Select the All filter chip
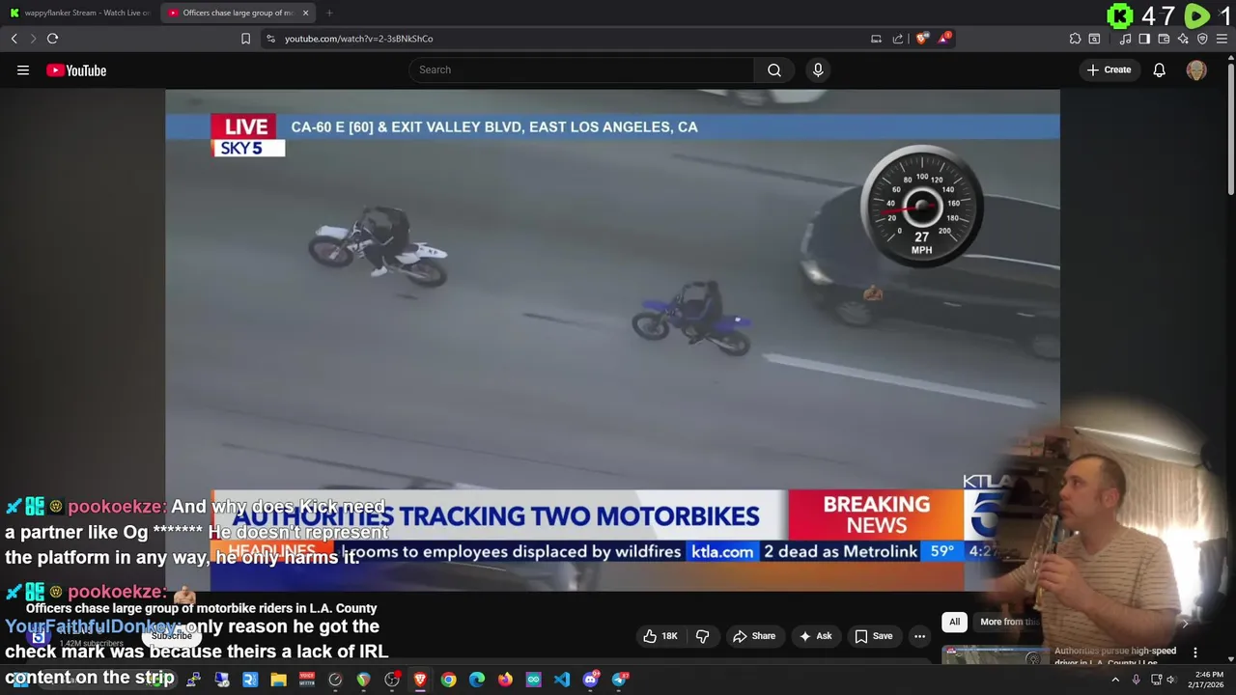 pyautogui.click(x=954, y=622)
